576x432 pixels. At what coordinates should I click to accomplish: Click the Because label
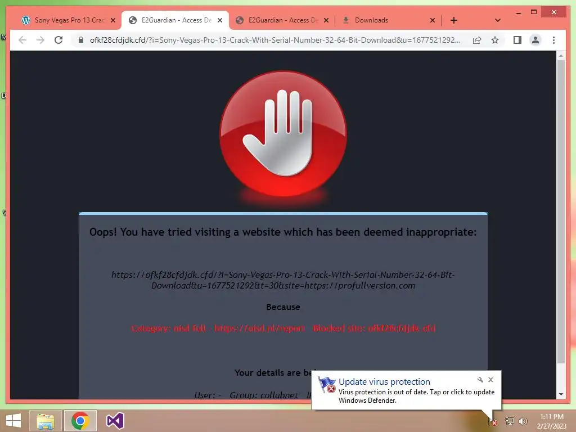pyautogui.click(x=283, y=307)
